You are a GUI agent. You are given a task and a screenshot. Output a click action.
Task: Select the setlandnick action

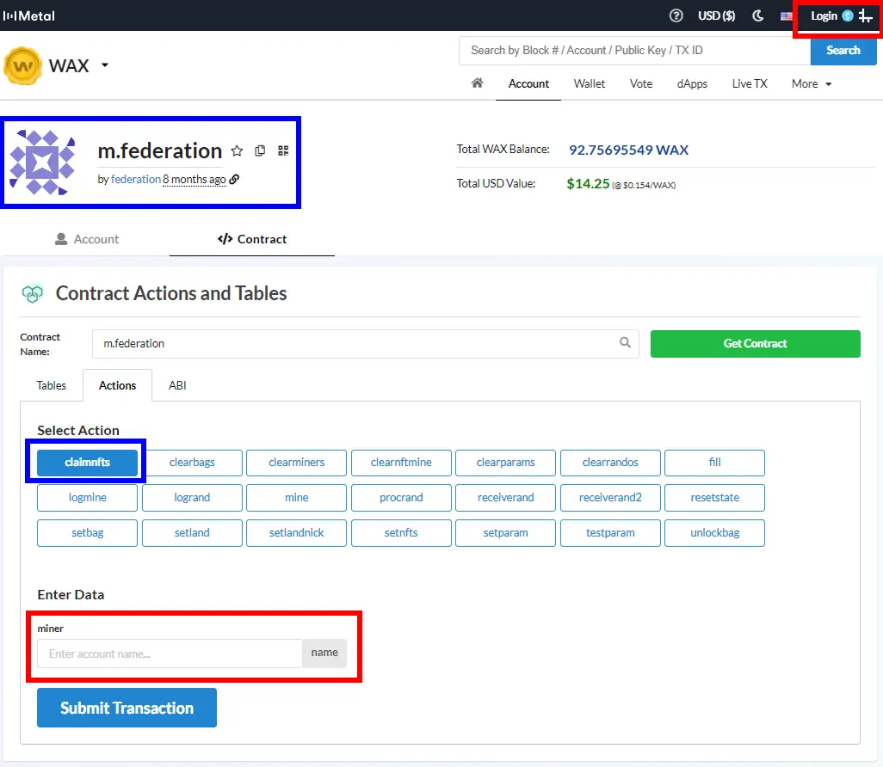297,533
